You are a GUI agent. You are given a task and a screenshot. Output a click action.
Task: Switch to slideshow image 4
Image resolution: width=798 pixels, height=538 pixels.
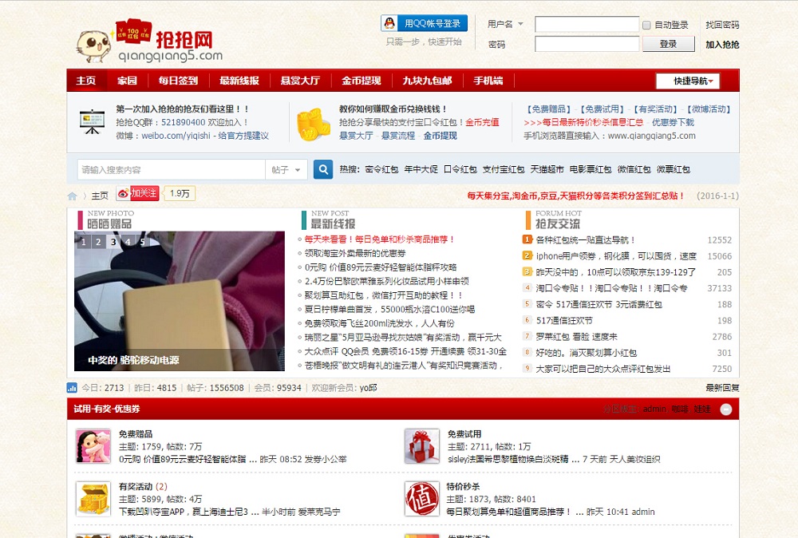click(128, 242)
